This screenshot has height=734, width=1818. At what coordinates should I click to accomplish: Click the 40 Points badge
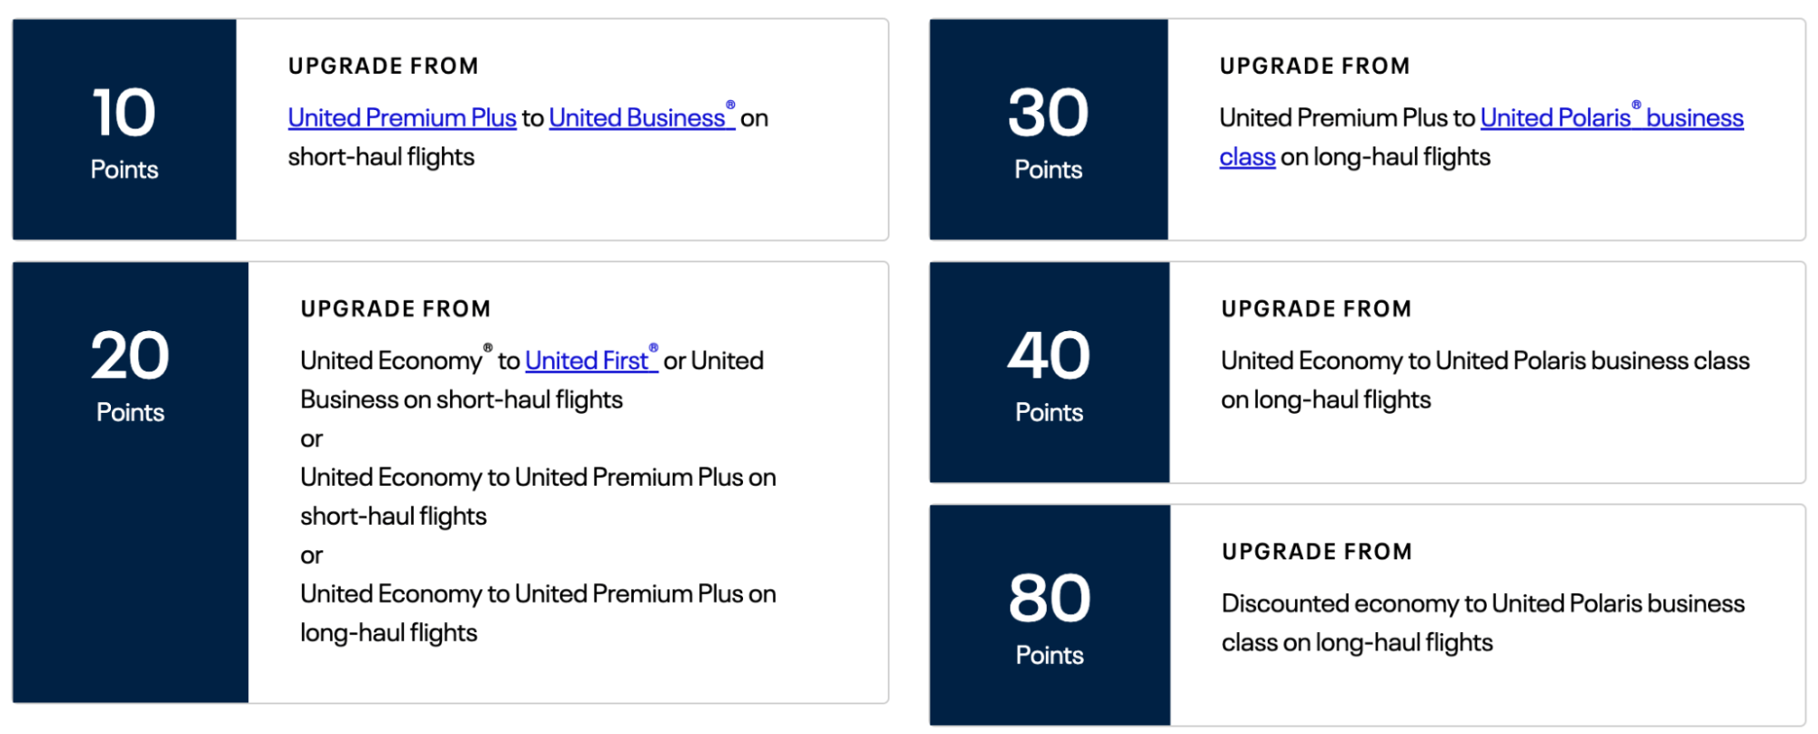click(x=1049, y=373)
